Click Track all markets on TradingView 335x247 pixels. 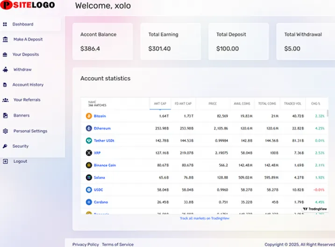(205, 218)
